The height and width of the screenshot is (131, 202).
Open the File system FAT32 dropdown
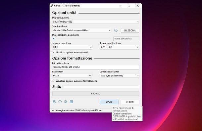(x=72, y=76)
